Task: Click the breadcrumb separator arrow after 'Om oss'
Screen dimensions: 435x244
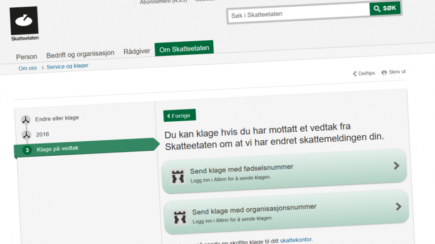Action: point(43,68)
